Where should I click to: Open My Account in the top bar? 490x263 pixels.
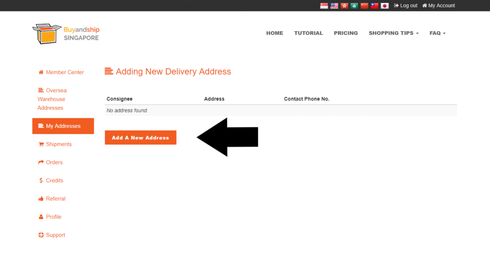(x=438, y=6)
